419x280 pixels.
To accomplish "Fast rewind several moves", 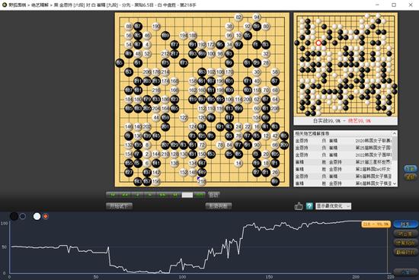I will [x=125, y=195].
